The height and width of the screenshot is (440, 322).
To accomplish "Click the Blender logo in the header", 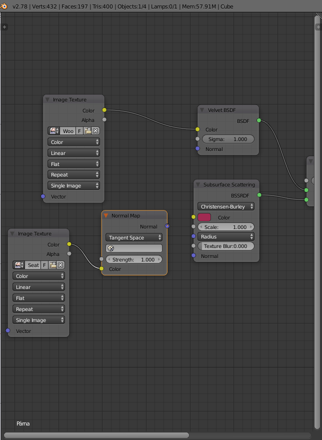I will [4, 6].
